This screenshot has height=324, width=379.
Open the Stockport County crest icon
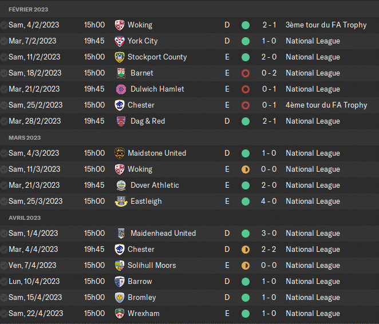tap(120, 57)
